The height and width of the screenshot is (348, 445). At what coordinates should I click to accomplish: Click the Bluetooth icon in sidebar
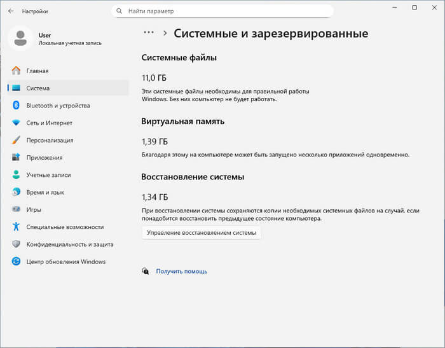16,106
